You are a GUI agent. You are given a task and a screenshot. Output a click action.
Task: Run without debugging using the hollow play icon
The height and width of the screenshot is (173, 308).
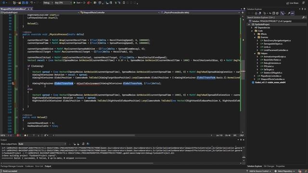pos(85,3)
